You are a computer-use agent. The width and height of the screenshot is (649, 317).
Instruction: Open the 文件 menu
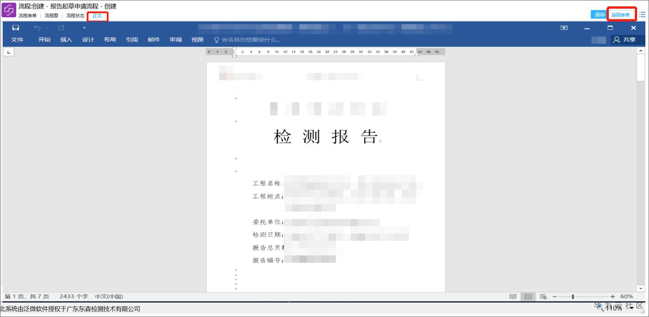(x=17, y=40)
